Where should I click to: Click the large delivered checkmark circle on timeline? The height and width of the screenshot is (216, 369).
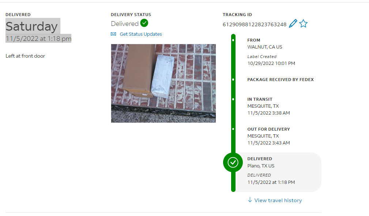tap(233, 162)
